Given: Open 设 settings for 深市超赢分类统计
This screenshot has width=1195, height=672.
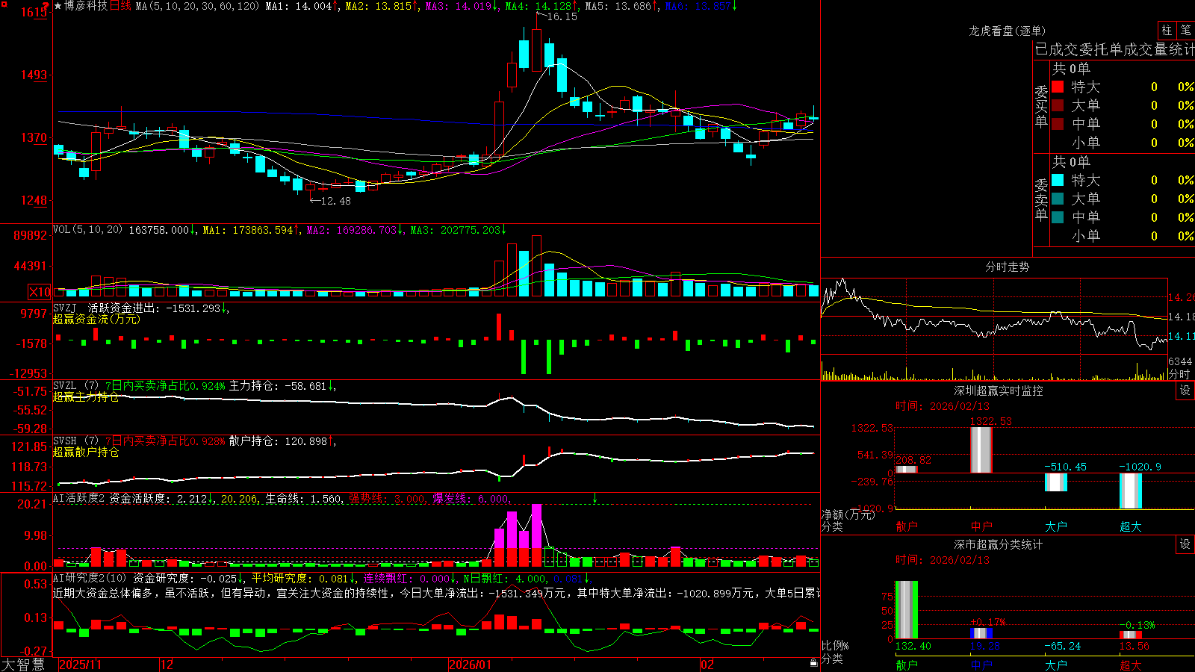Looking at the screenshot, I should (x=1185, y=544).
